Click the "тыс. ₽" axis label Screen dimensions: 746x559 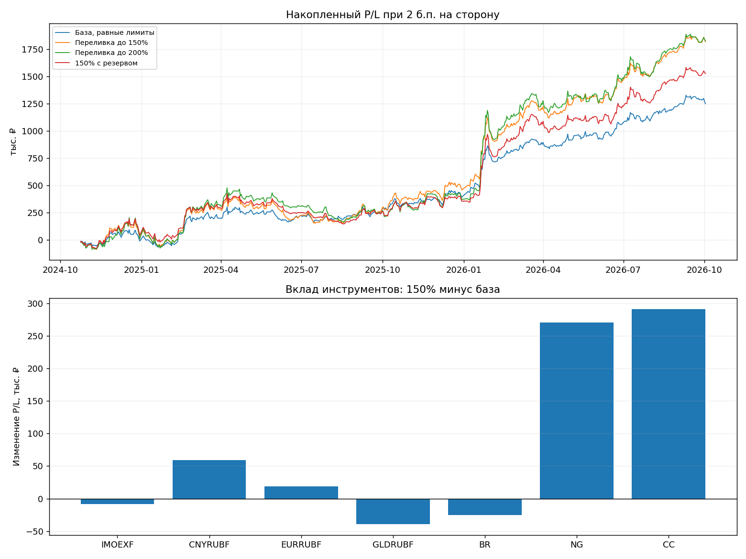tap(13, 141)
